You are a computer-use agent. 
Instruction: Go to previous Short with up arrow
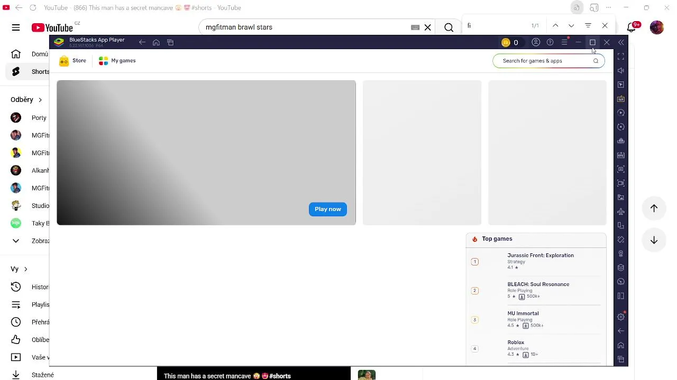tap(654, 208)
